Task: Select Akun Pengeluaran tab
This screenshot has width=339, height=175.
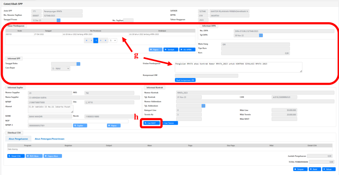Action: point(18,139)
